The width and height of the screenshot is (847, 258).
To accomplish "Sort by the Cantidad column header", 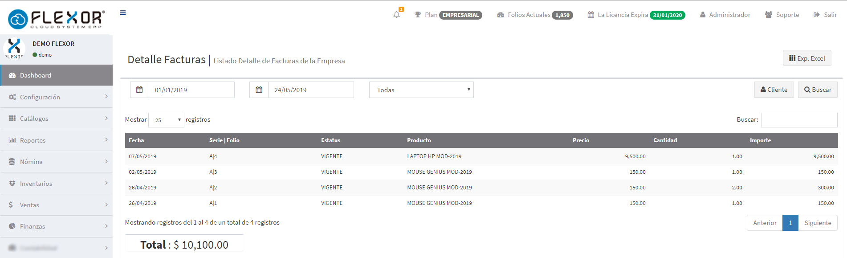I will pyautogui.click(x=698, y=140).
